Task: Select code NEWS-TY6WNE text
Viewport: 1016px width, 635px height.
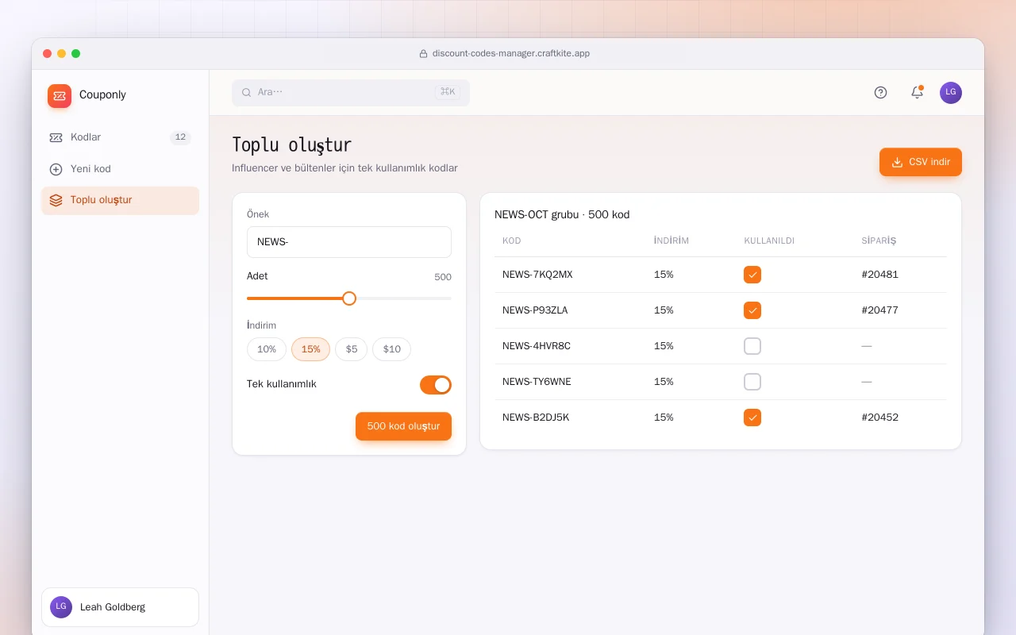Action: (x=537, y=382)
